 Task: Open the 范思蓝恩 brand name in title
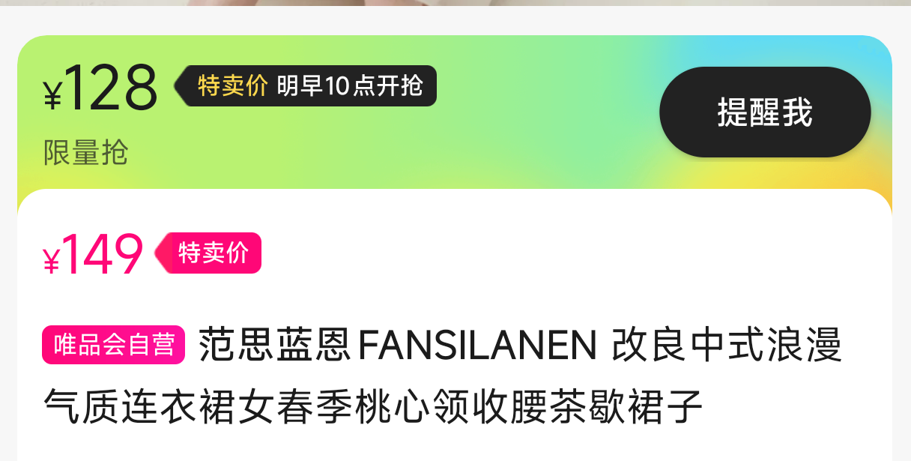point(274,346)
